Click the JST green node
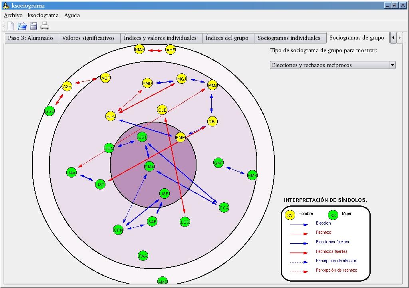 tap(100, 184)
